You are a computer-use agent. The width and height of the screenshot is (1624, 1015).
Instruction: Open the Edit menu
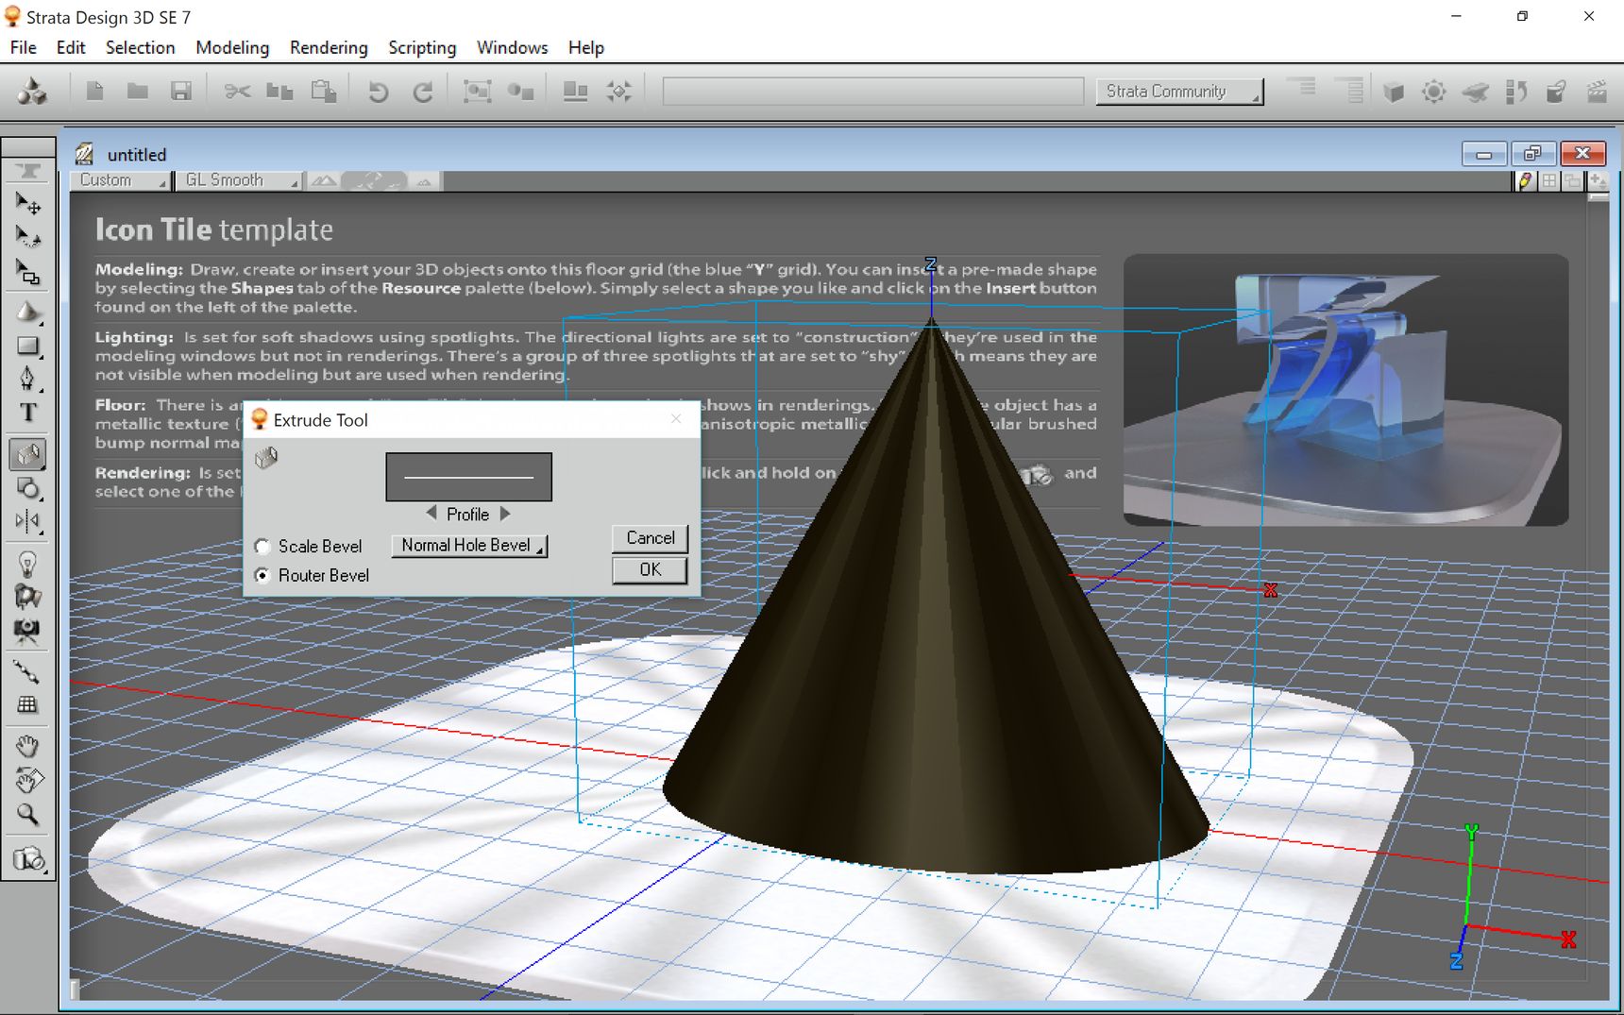pyautogui.click(x=71, y=47)
